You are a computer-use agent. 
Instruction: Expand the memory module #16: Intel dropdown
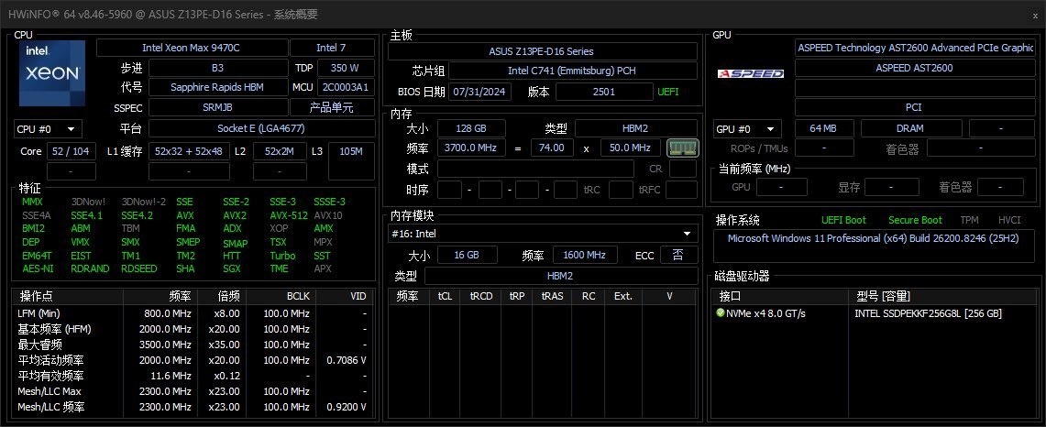point(543,234)
